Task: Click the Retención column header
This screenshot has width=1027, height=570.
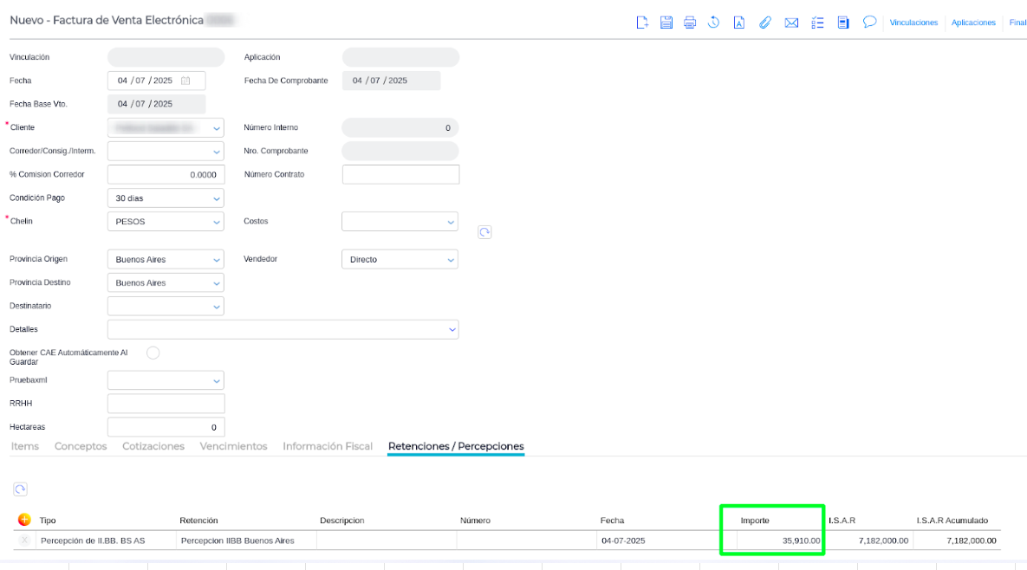Action: click(198, 521)
